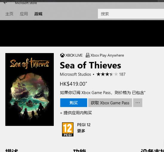Image resolution: width=164 pixels, height=152 pixels.
Task: Select the 游戏 tab
Action: pyautogui.click(x=38, y=14)
